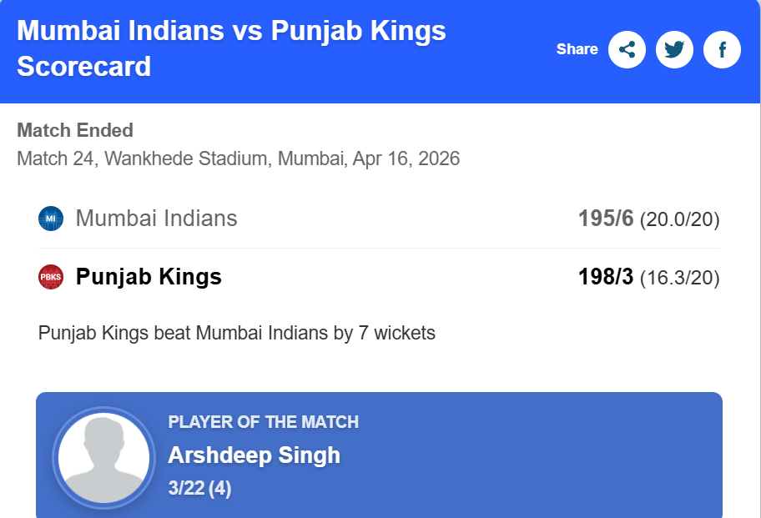Open the player of the match avatar

pos(104,458)
